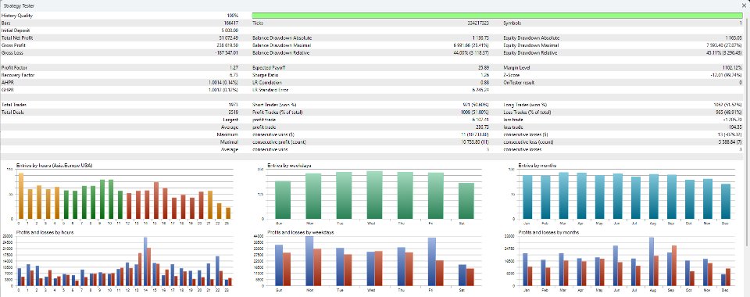Click the Initial Deposit label

coord(16,30)
